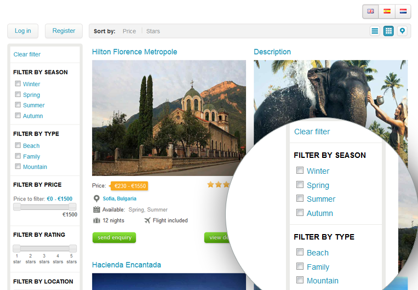Open the Hacienda Encantada title link
The width and height of the screenshot is (418, 290).
pyautogui.click(x=127, y=265)
